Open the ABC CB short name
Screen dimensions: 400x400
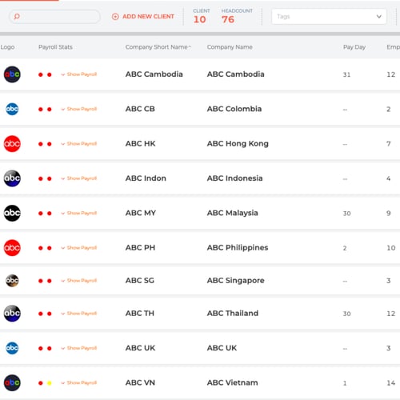coord(140,109)
